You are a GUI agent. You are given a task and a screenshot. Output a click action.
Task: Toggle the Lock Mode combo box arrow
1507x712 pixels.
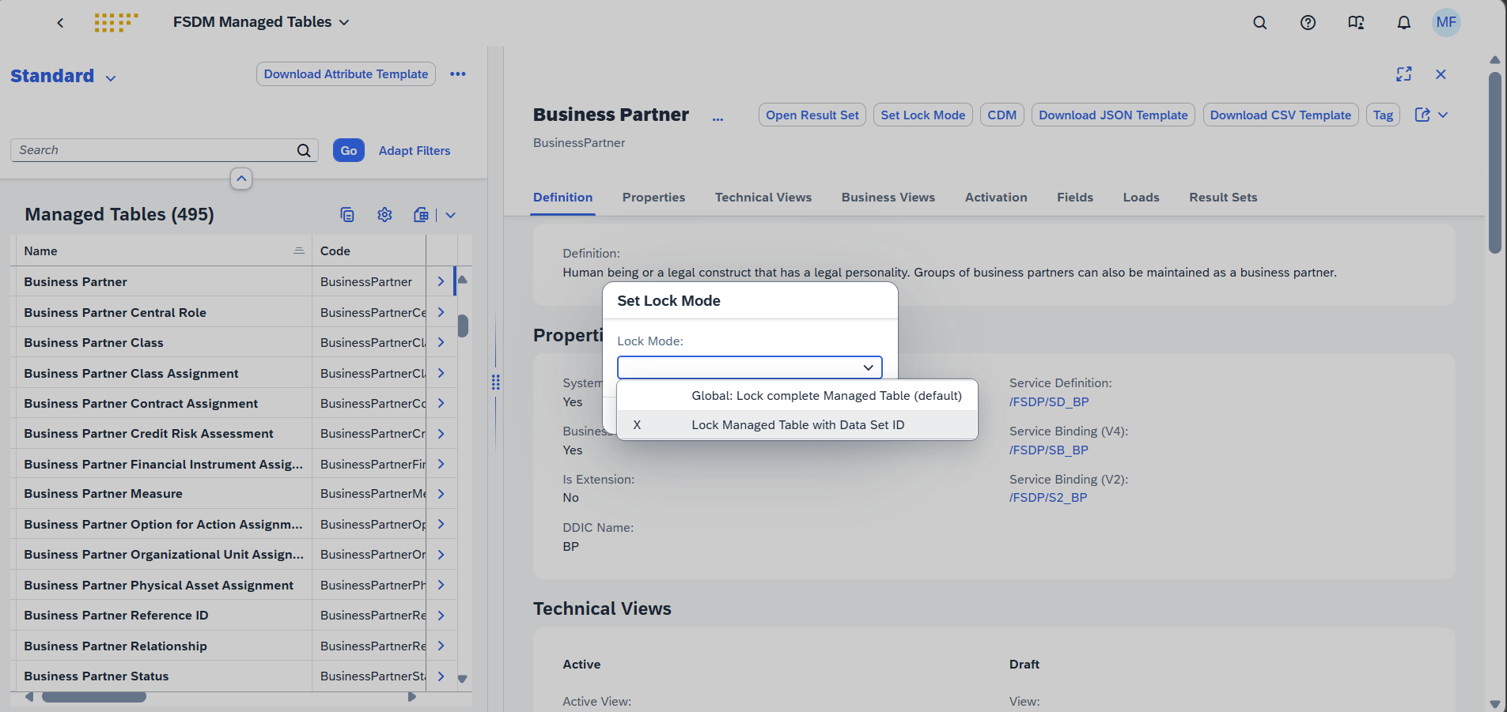click(868, 367)
